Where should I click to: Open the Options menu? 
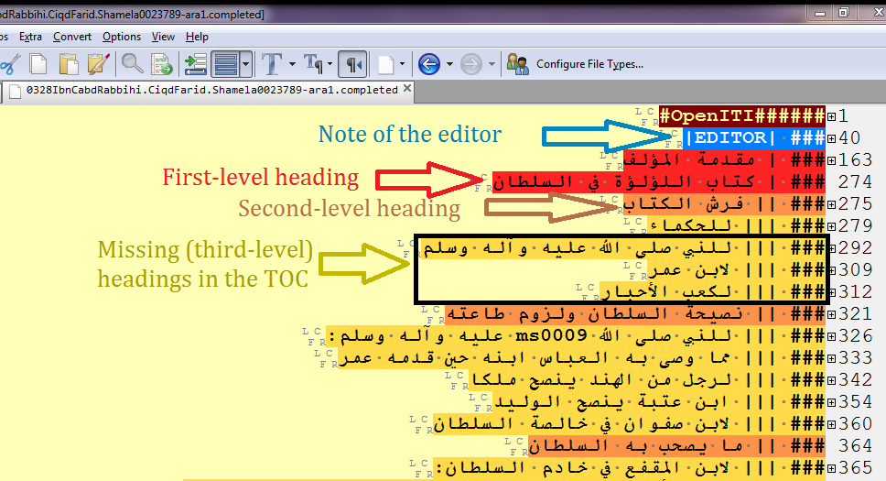[x=122, y=37]
